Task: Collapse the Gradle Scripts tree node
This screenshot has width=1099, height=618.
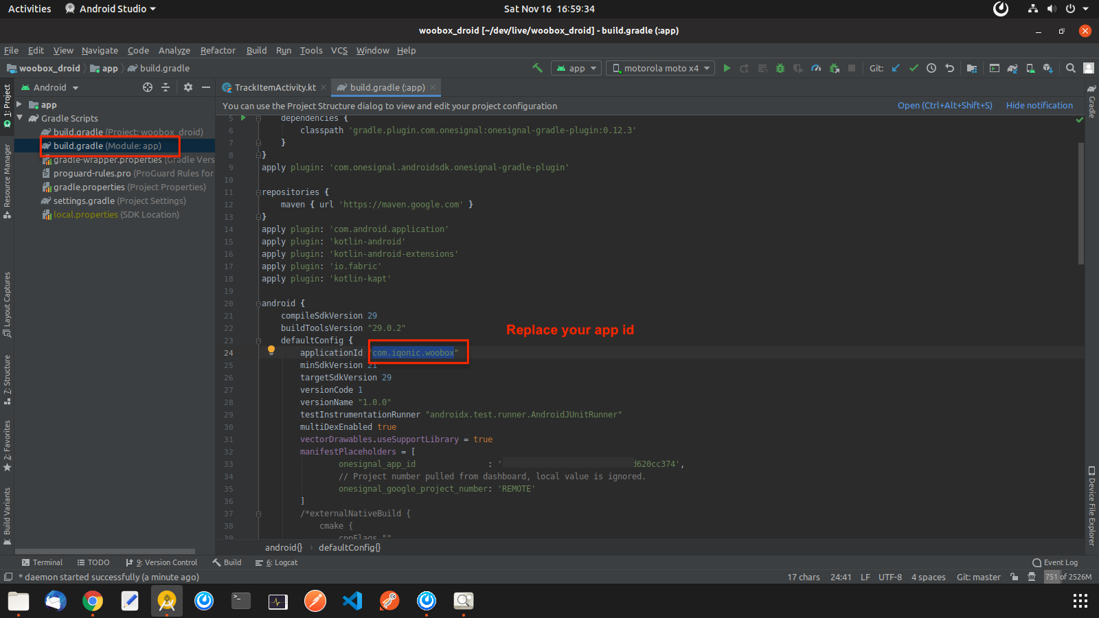Action: (x=19, y=118)
